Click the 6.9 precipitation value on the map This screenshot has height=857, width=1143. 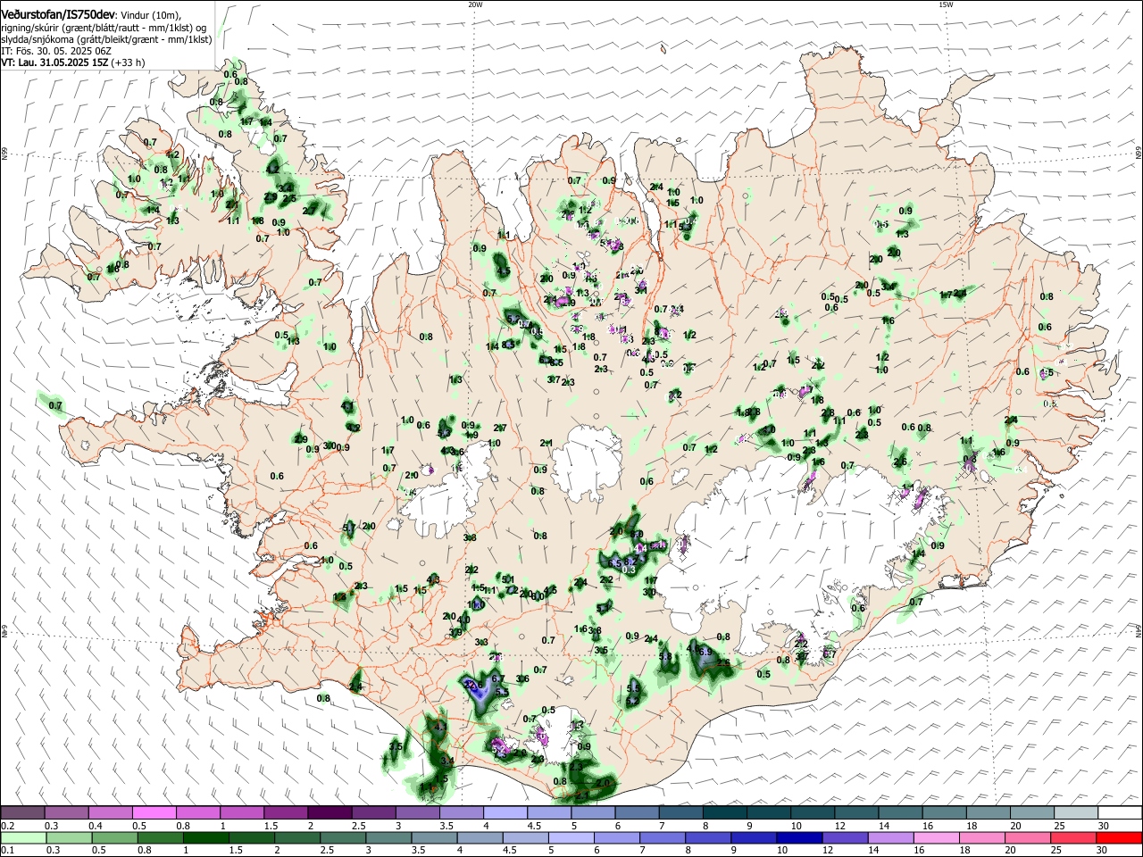coord(705,653)
